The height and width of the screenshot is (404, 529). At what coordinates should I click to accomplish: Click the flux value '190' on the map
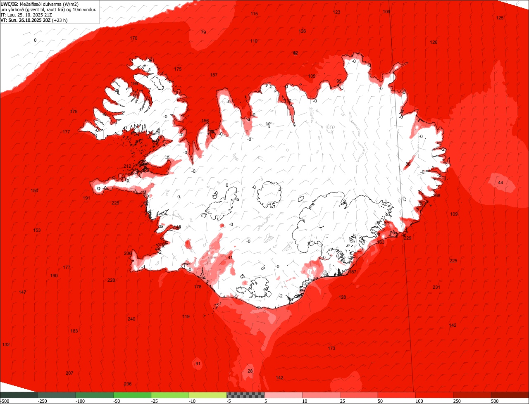tap(54, 276)
